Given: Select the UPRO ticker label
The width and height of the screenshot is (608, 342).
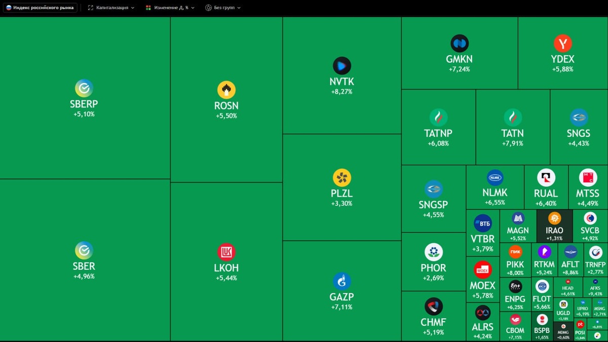Looking at the screenshot, I should pos(583,309).
